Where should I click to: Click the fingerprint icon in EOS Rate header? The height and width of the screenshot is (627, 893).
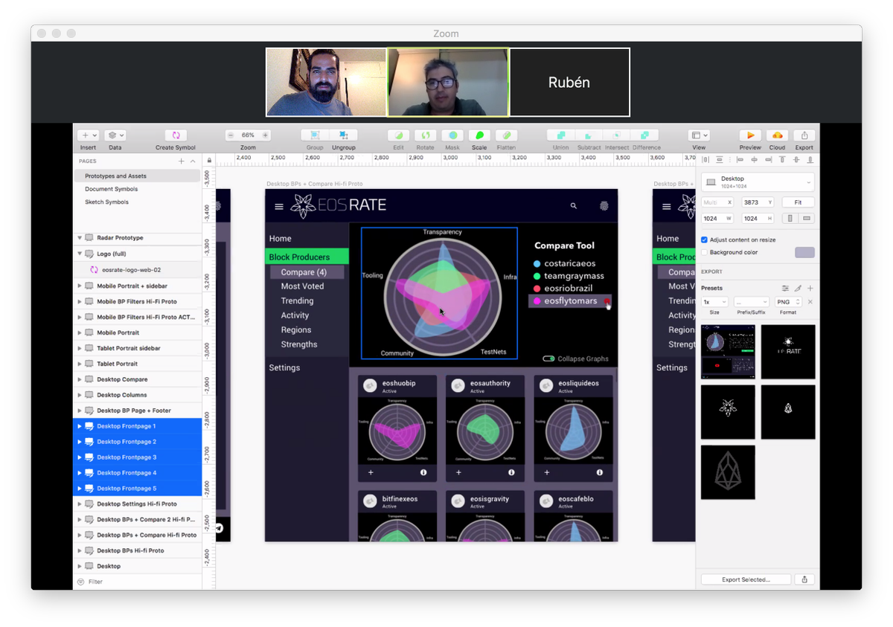pos(604,206)
